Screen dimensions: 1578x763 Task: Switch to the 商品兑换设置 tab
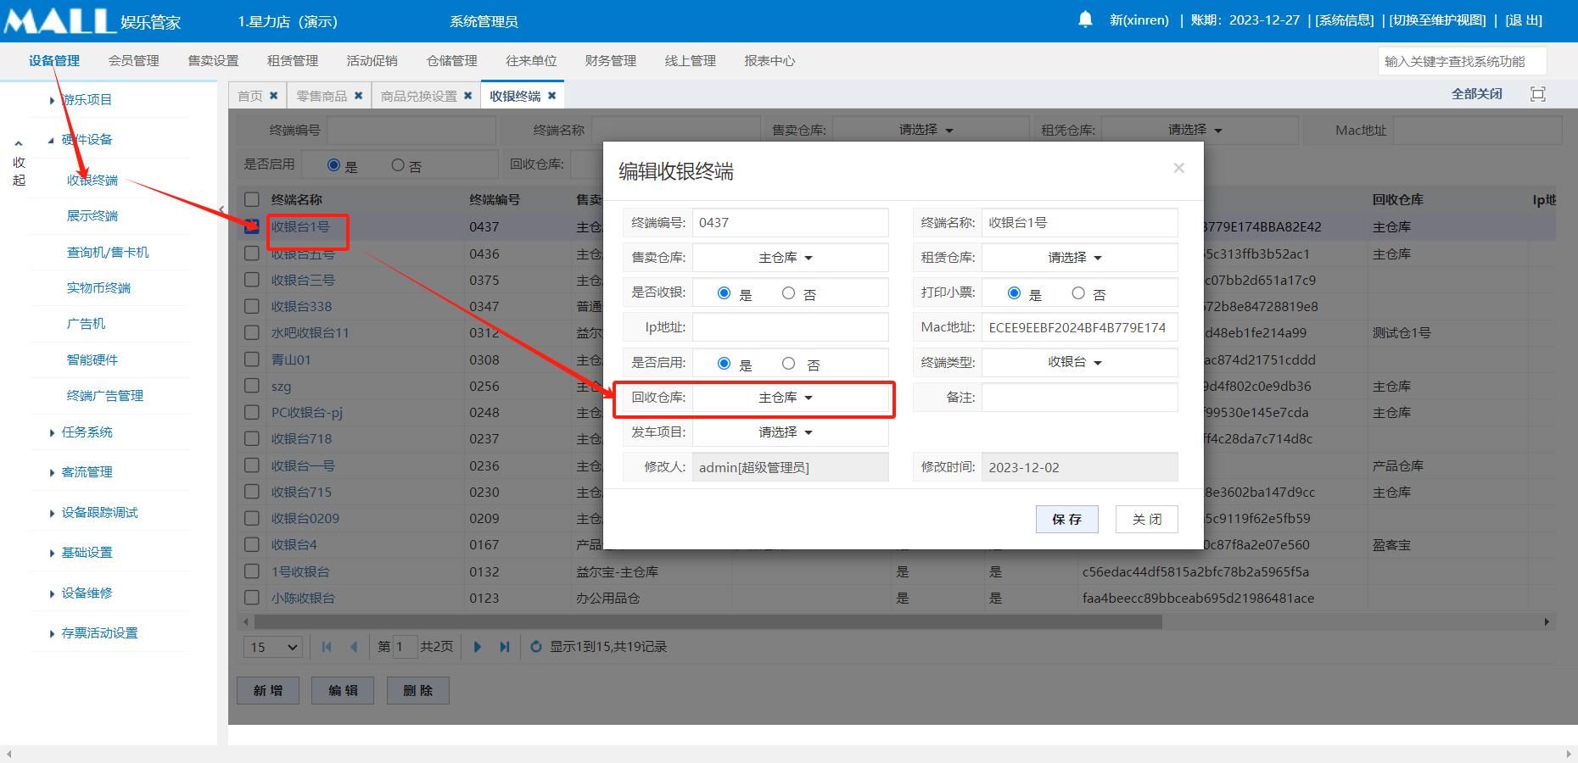pos(419,96)
